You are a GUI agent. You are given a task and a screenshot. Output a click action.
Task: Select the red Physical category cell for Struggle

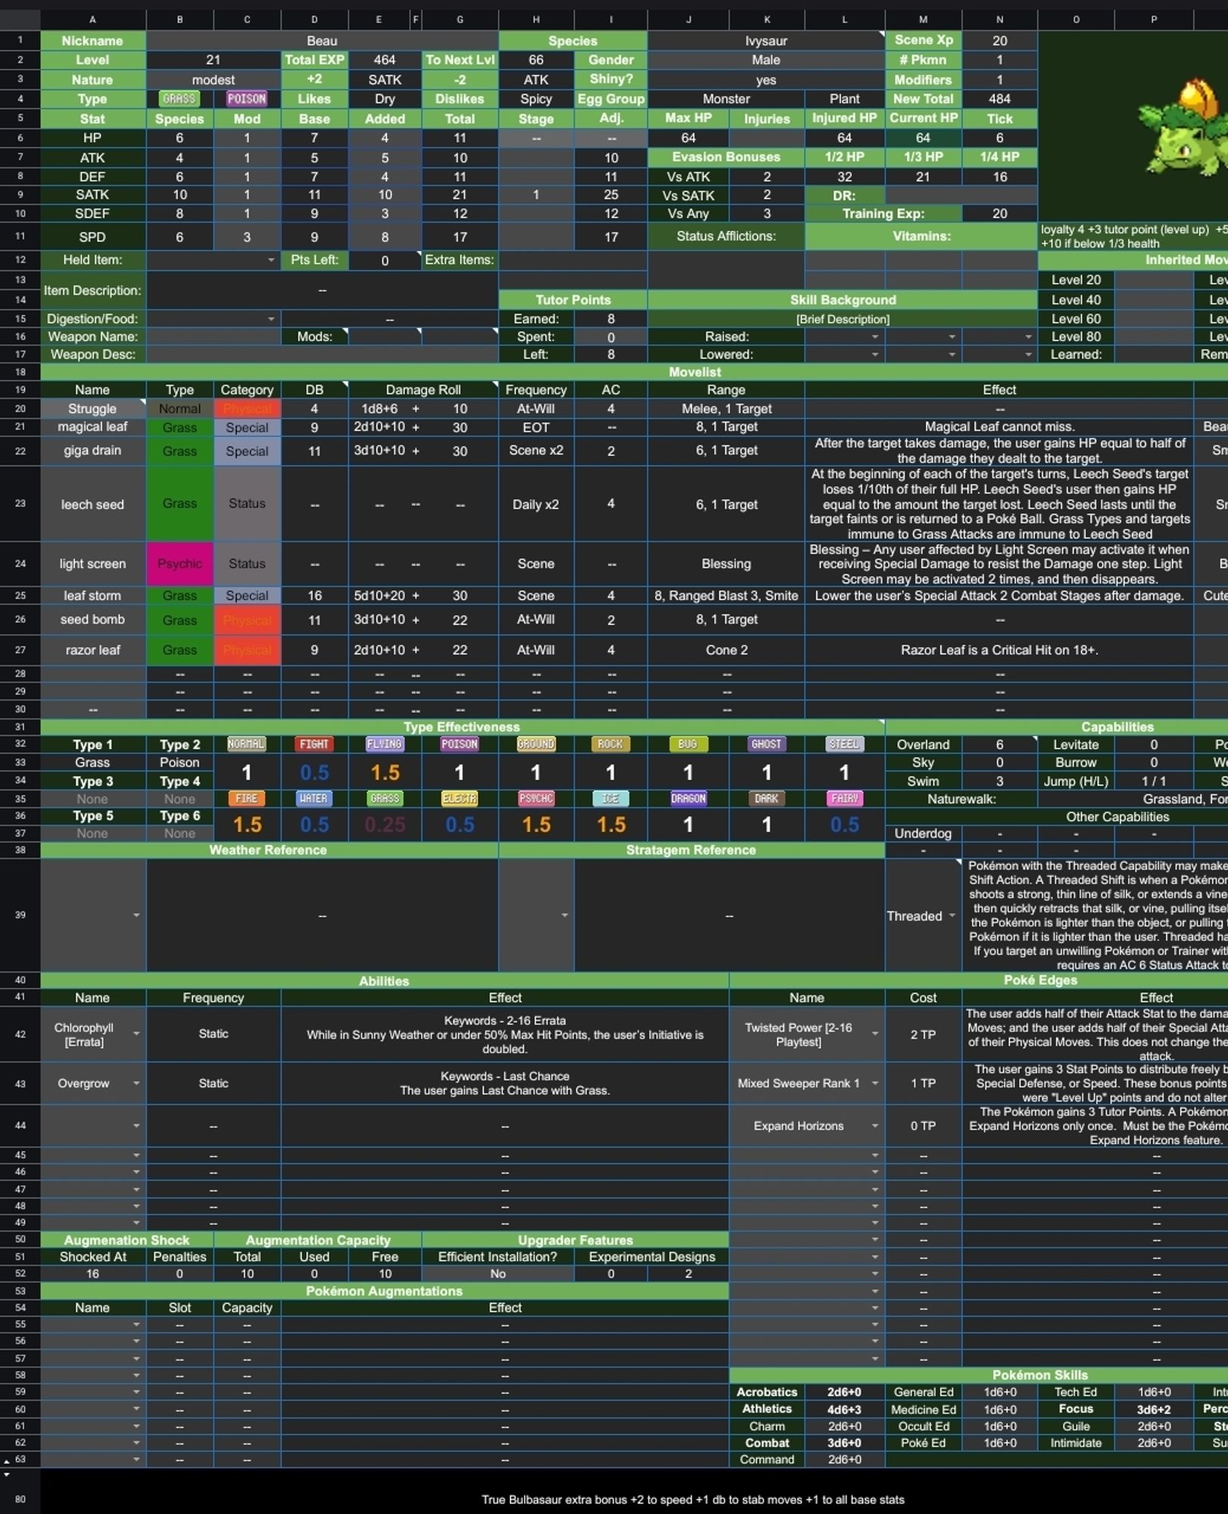pyautogui.click(x=247, y=409)
